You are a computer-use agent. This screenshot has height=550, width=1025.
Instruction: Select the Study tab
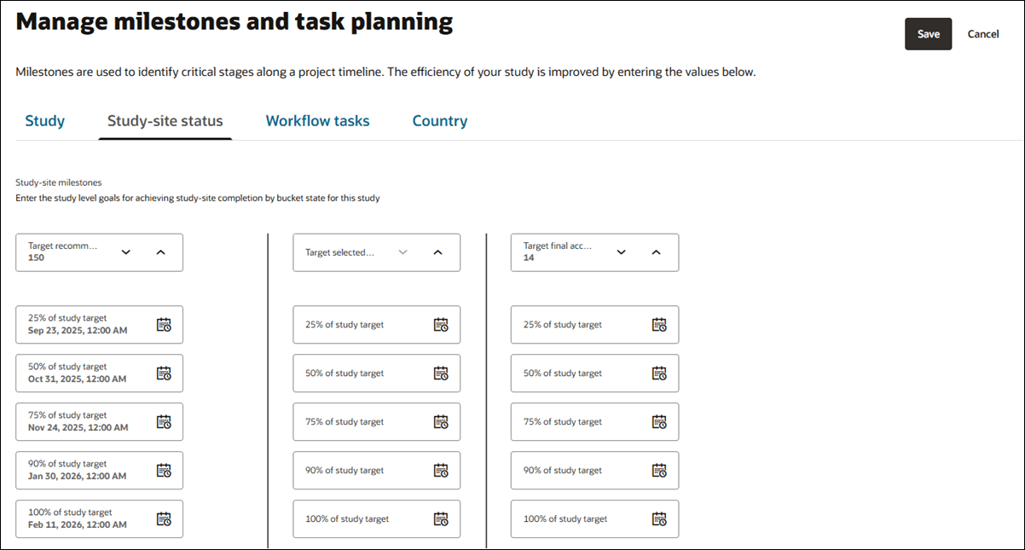44,120
